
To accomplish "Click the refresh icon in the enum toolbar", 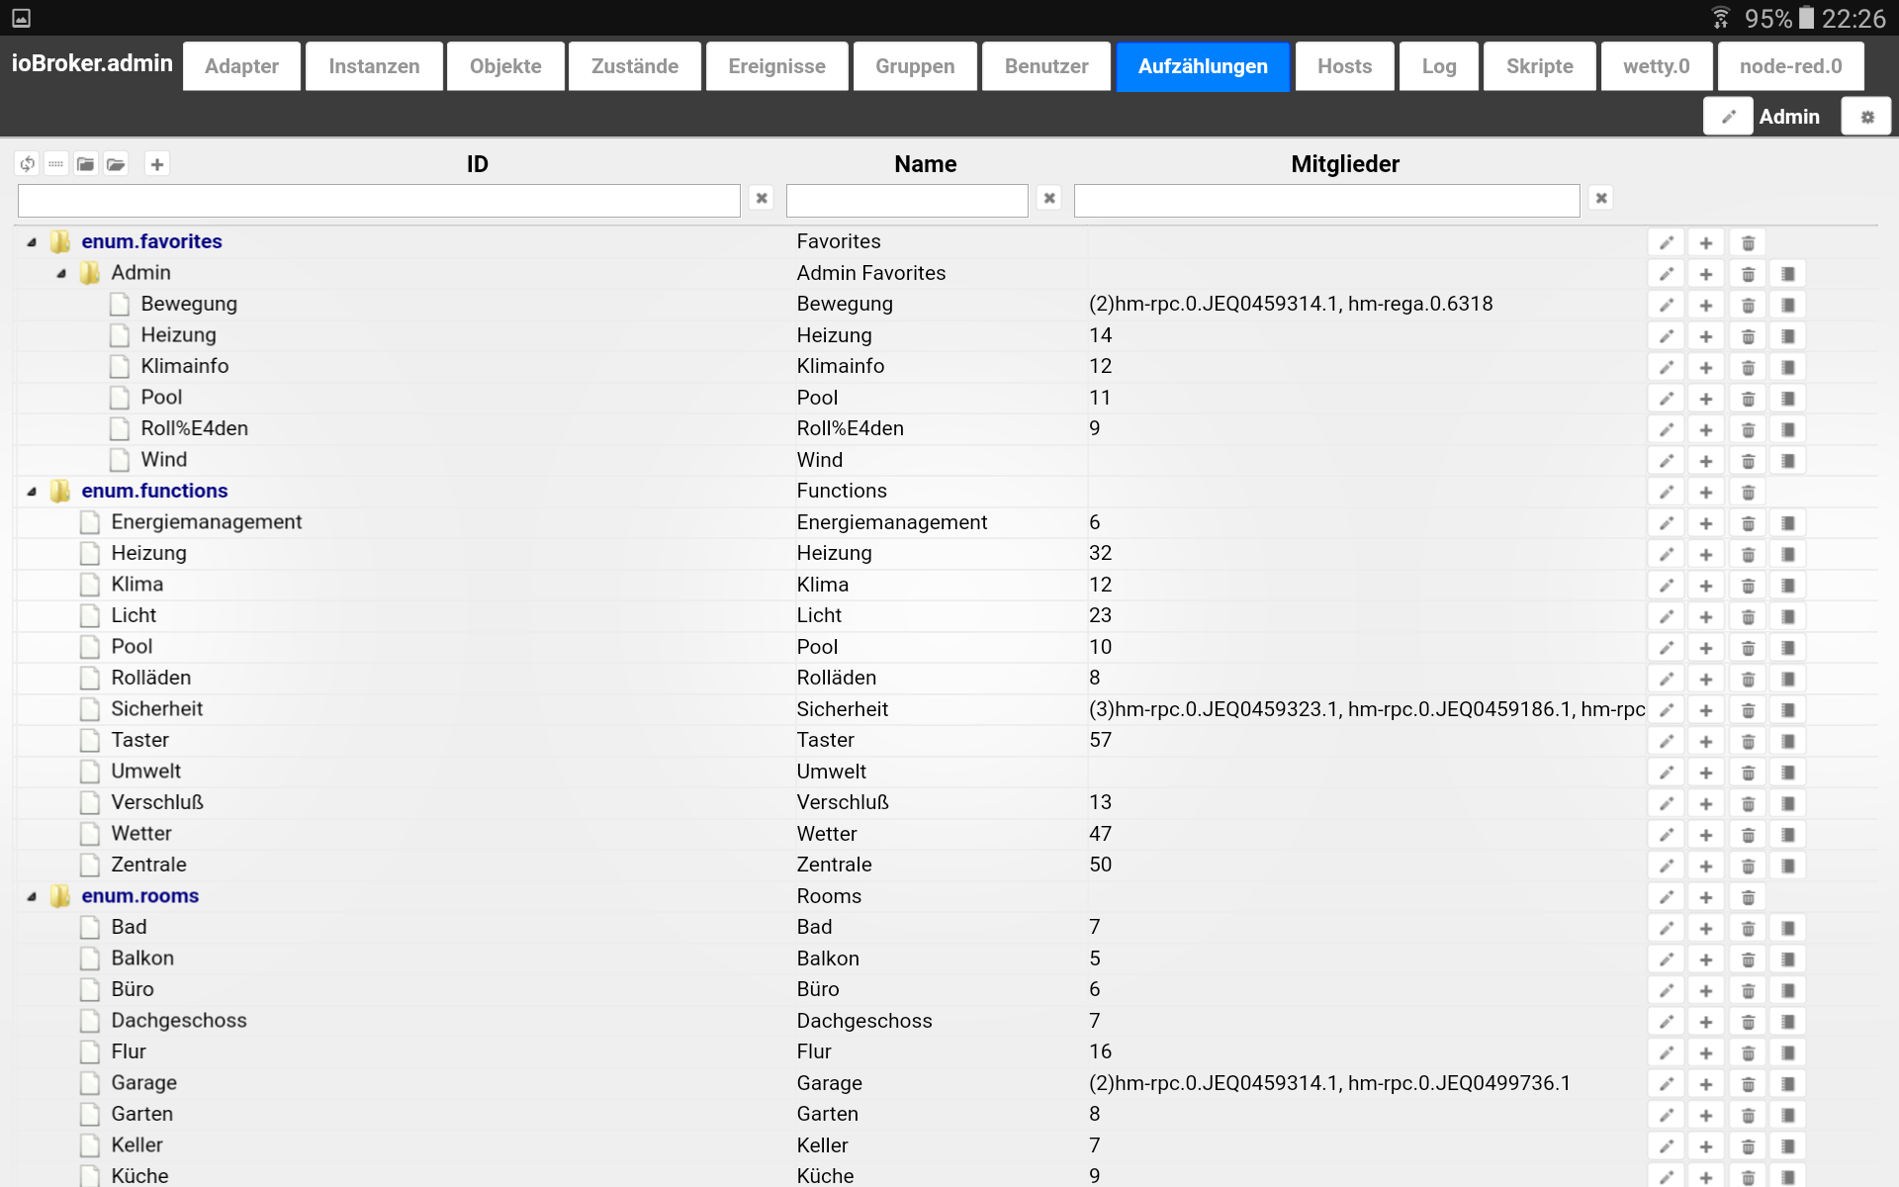I will tap(28, 164).
